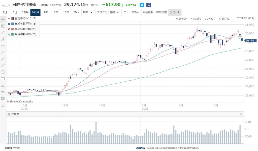The width and height of the screenshot is (258, 151).
Task: Switch to the 1年 timeframe tab
Action: click(x=46, y=12)
